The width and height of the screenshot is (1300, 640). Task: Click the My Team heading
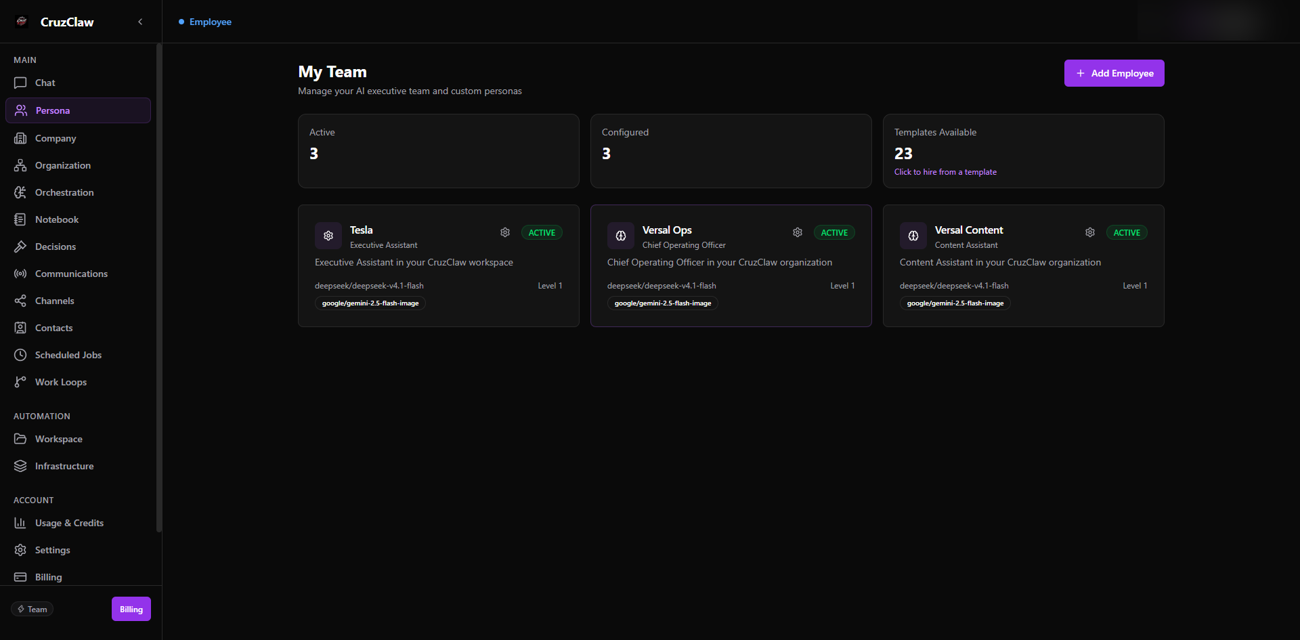pos(332,72)
